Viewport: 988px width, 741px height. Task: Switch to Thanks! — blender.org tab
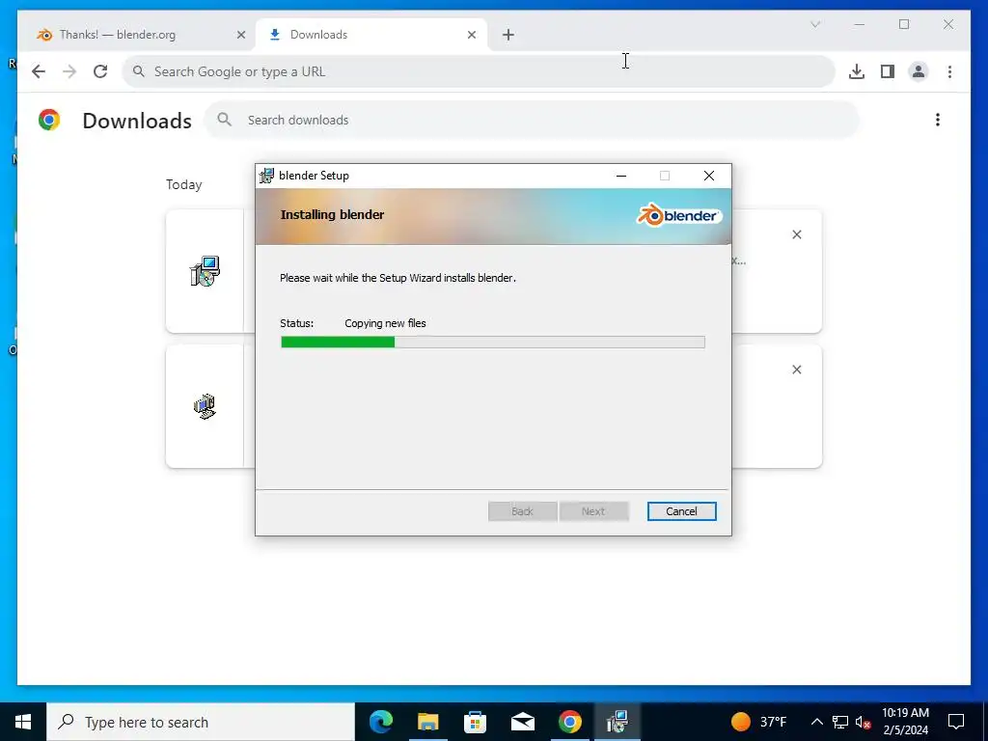coord(137,35)
